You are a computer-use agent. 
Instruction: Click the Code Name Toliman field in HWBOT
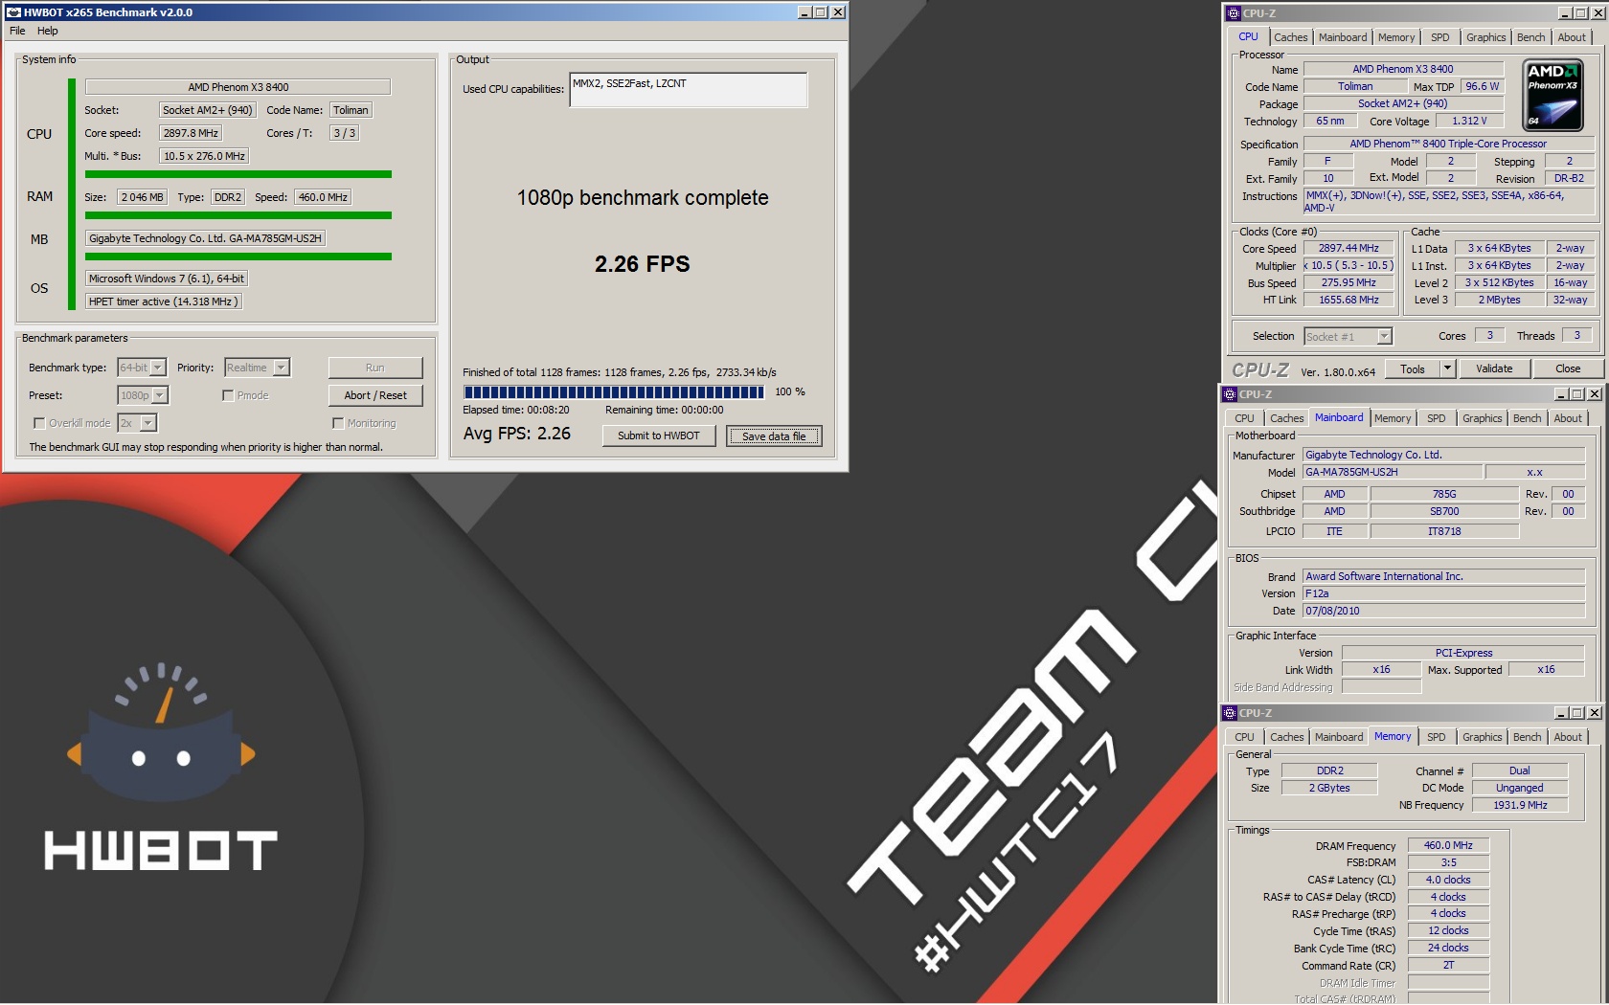coord(351,110)
